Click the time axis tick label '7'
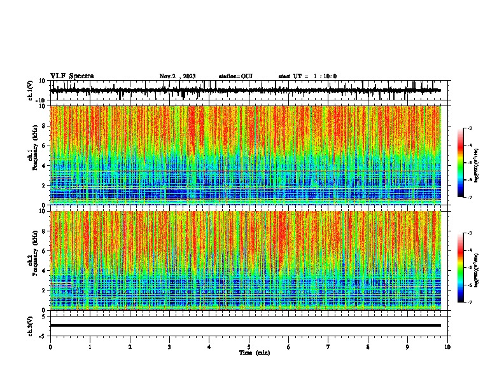504x389 pixels. pyautogui.click(x=328, y=347)
